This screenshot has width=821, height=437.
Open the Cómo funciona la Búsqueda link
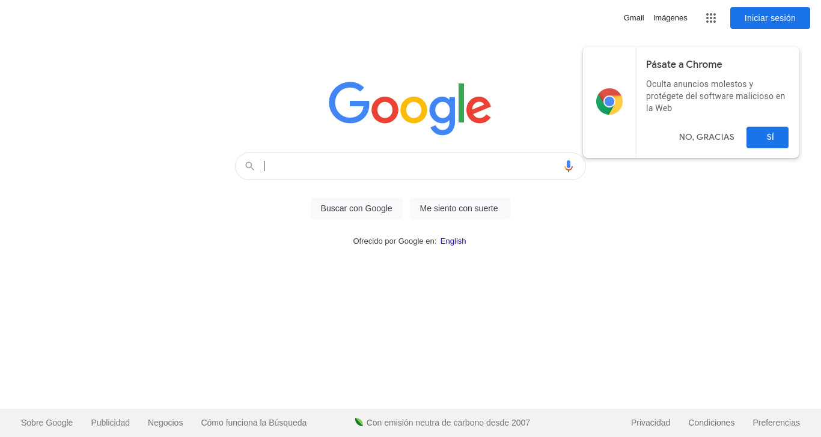point(254,423)
